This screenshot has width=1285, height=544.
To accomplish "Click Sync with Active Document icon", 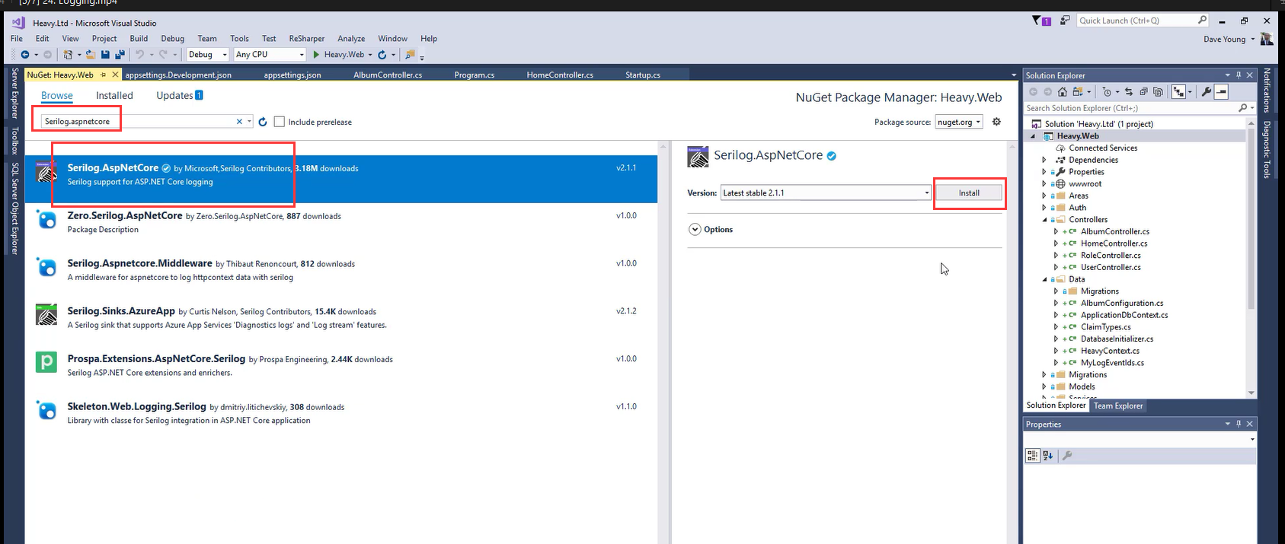I will tap(1128, 92).
